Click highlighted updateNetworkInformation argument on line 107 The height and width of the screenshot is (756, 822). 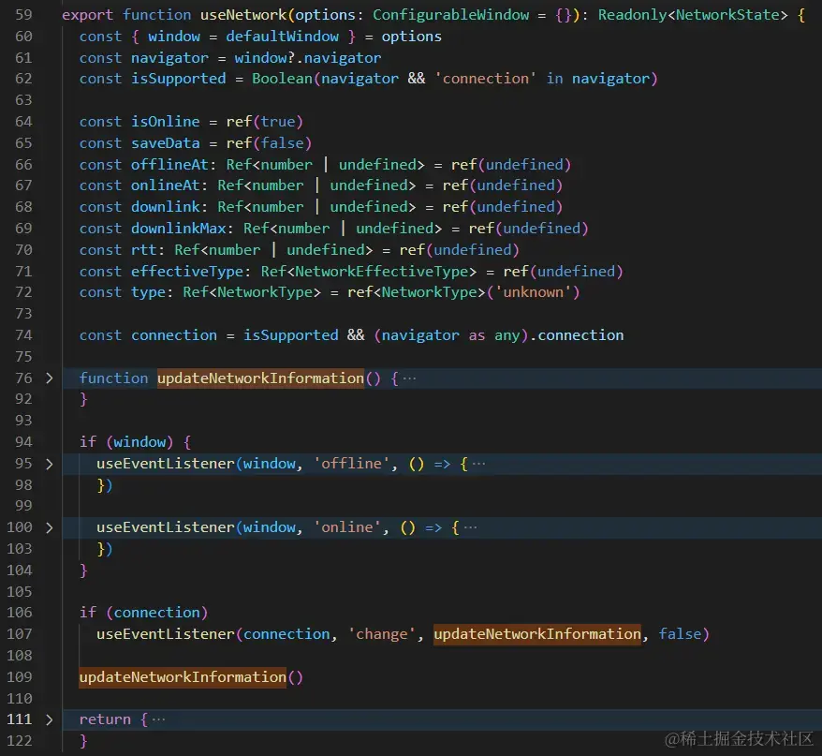click(x=537, y=634)
